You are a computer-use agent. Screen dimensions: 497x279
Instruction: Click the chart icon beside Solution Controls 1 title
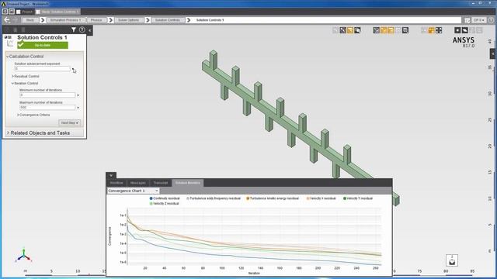10,43
